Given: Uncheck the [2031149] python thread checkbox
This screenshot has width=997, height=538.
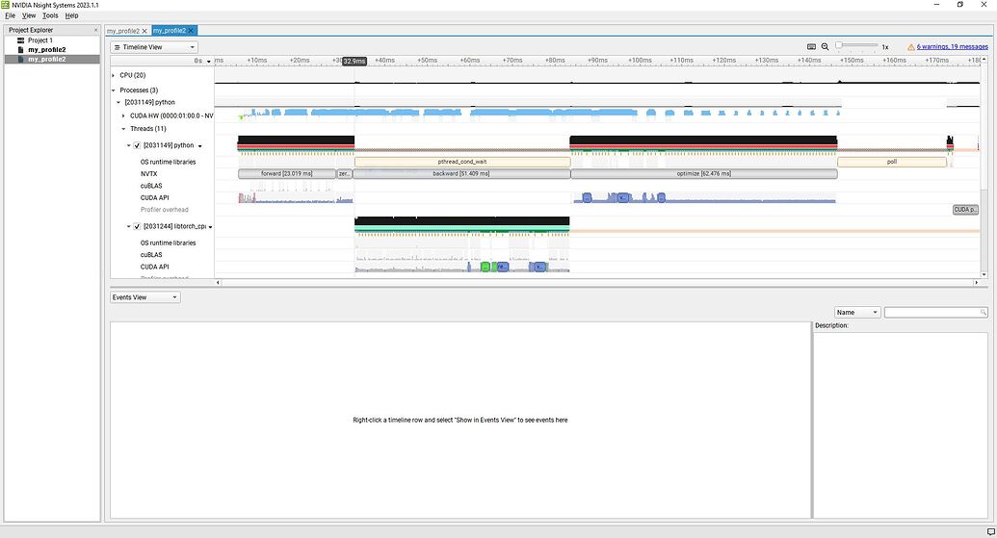Looking at the screenshot, I should pyautogui.click(x=137, y=145).
